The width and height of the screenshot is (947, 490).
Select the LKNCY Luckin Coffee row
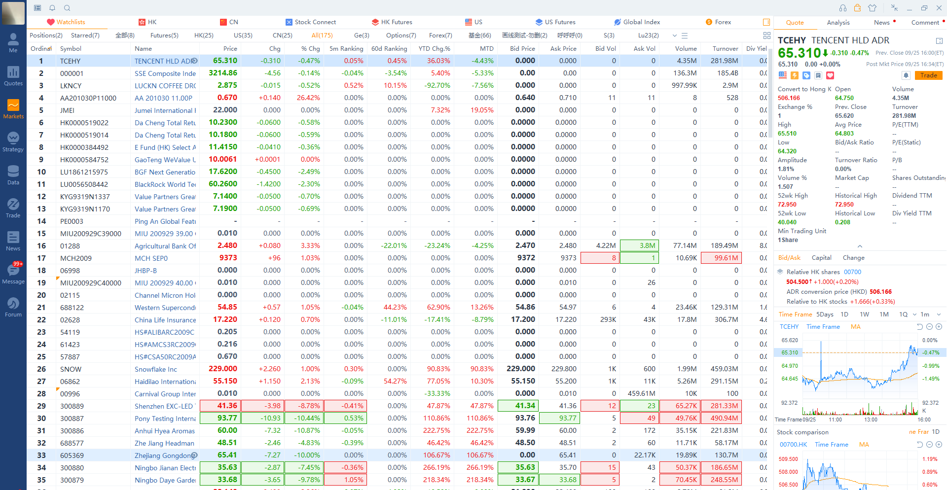[x=397, y=85]
